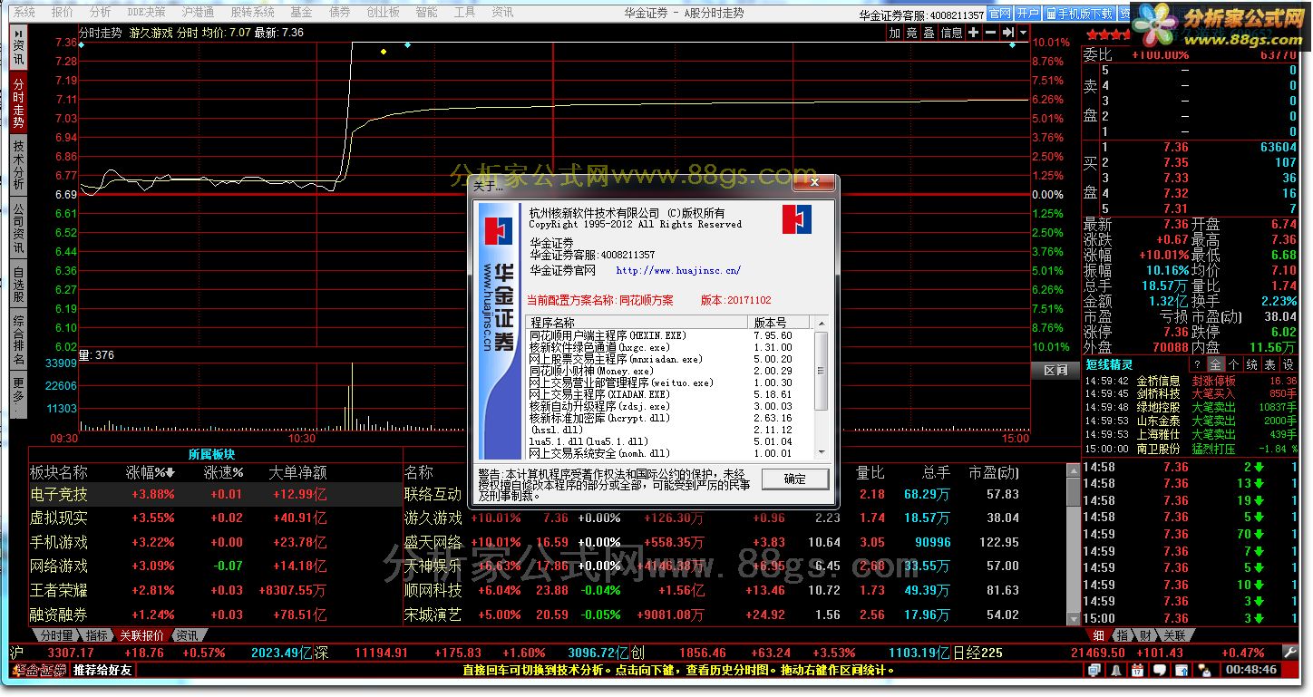Switch to the 关联报价 bottom tab
The image size is (1313, 697).
142,635
